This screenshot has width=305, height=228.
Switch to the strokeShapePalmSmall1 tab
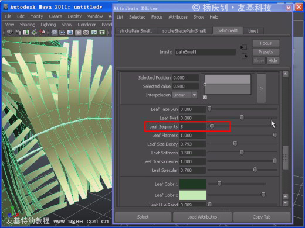(184, 31)
